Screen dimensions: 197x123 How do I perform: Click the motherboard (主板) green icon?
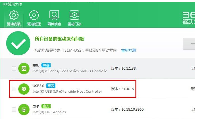(24, 69)
